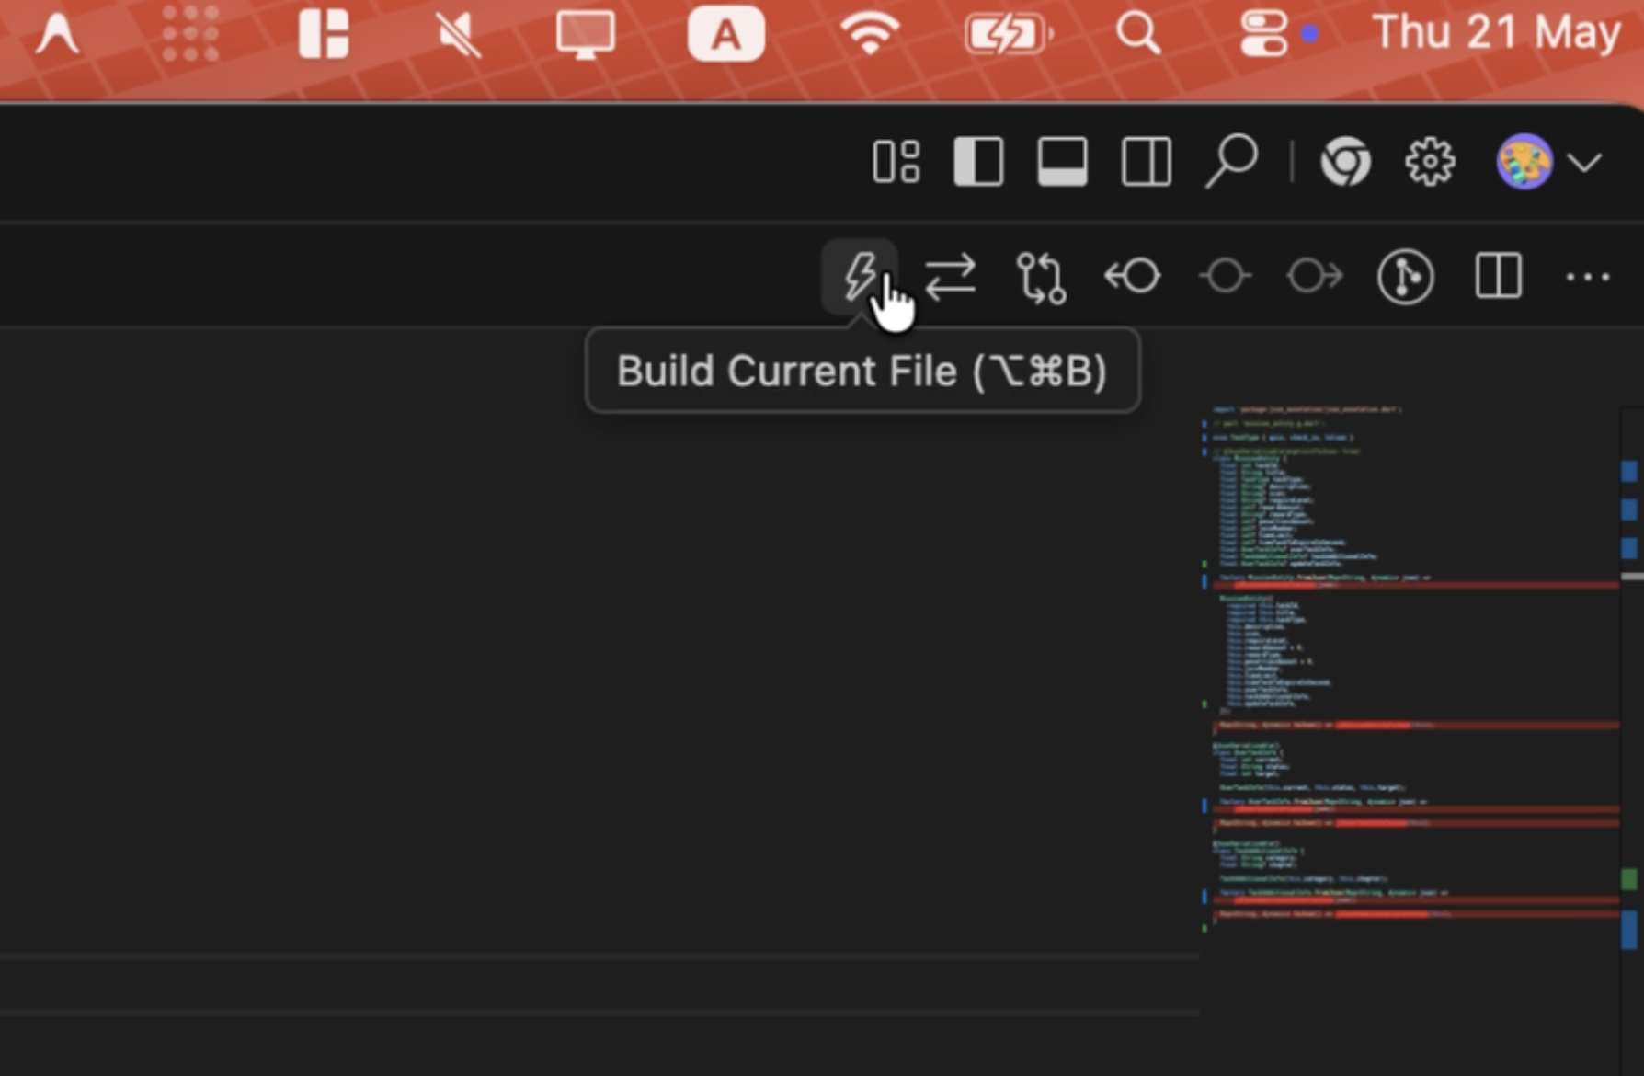The height and width of the screenshot is (1076, 1644).
Task: Open Control Center in menu bar
Action: pos(1263,34)
